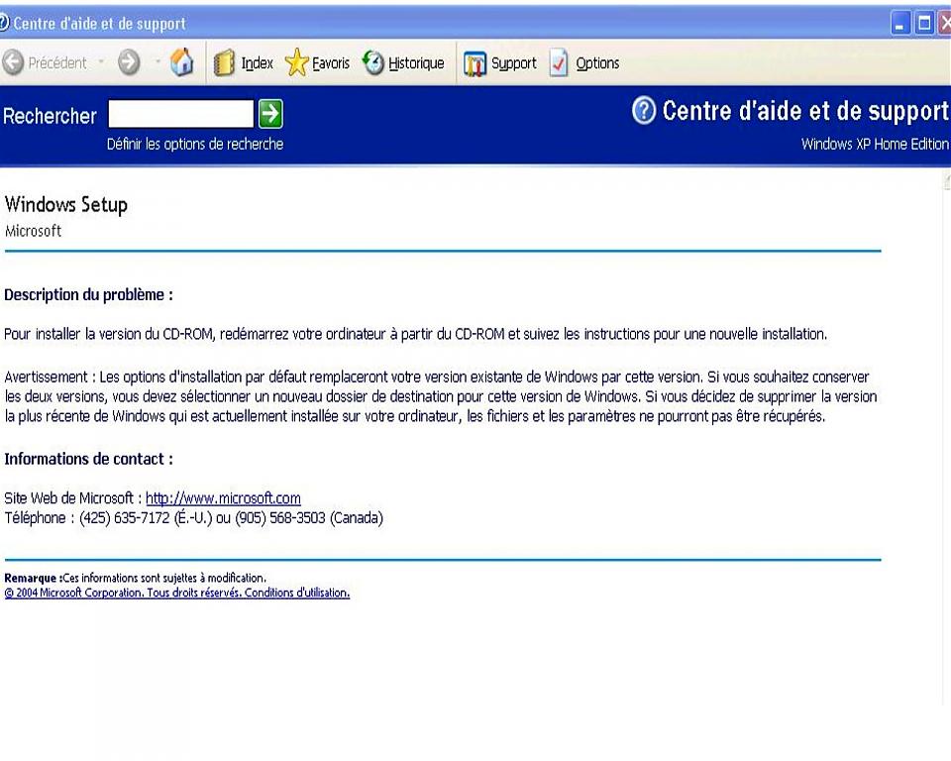This screenshot has height=761, width=951.
Task: Click the Avertissement paragraph text
Action: click(440, 396)
